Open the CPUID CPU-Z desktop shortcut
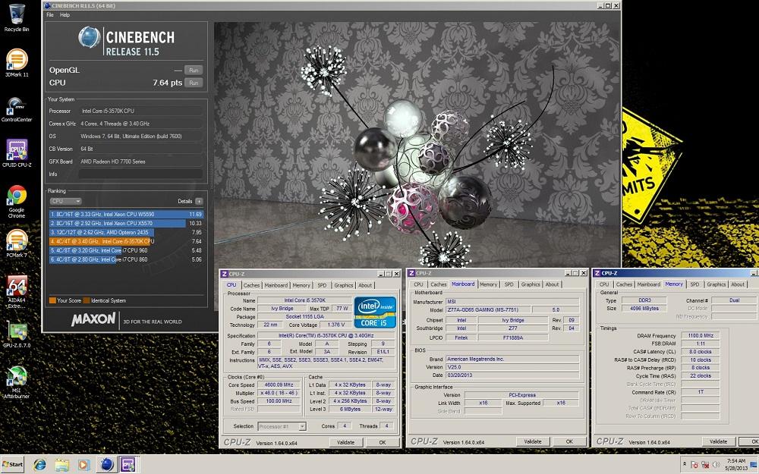Image resolution: width=759 pixels, height=474 pixels. (17, 153)
